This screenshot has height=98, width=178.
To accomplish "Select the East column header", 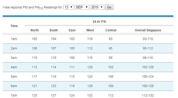I will coord(72,30).
